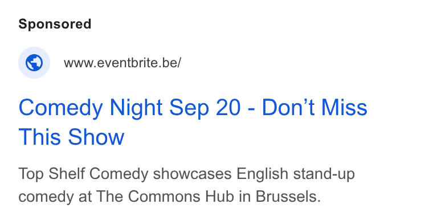The image size is (433, 220).
Task: Click 'showcases' in the grey description line
Action: (x=192, y=174)
